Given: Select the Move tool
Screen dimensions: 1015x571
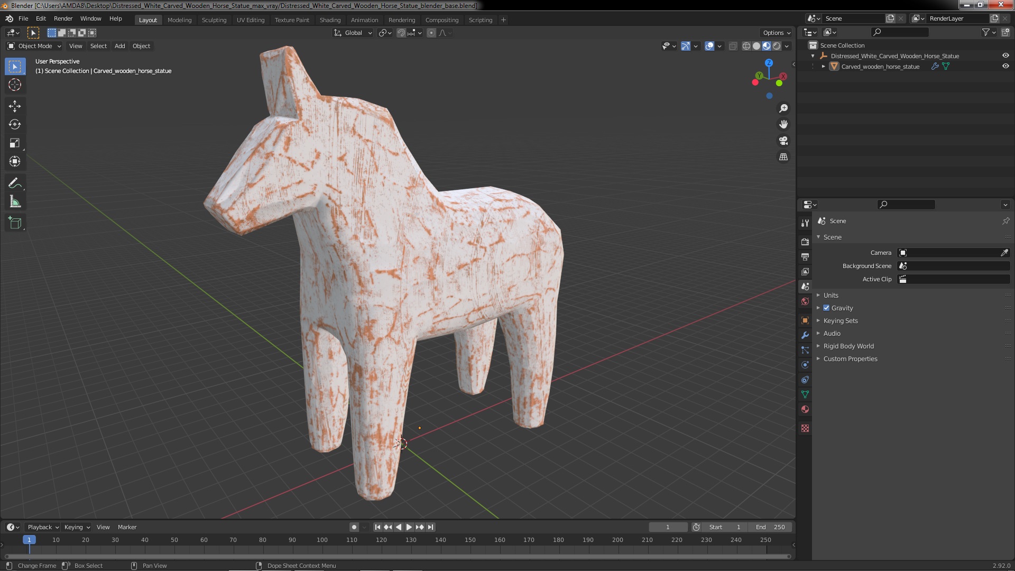Looking at the screenshot, I should [x=15, y=106].
